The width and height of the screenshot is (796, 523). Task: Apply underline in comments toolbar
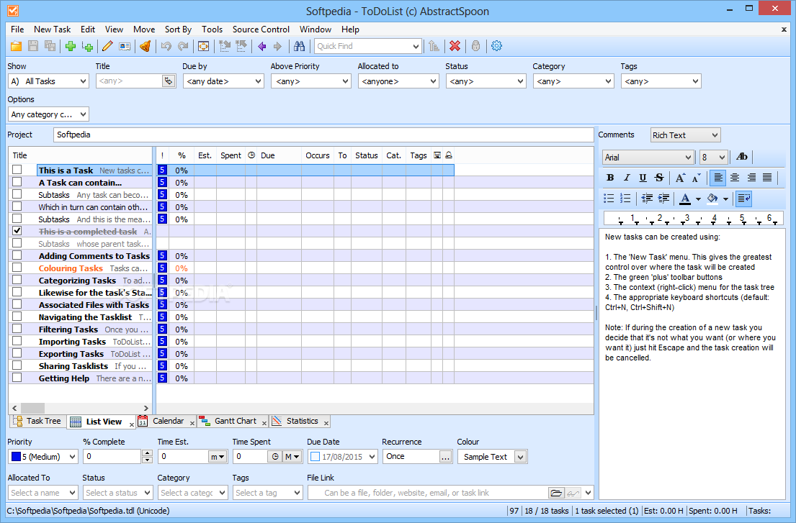pyautogui.click(x=643, y=178)
